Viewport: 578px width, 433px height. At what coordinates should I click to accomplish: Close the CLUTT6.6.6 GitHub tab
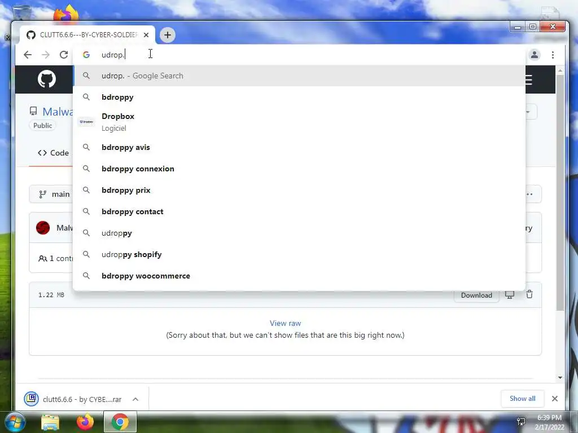click(x=146, y=35)
